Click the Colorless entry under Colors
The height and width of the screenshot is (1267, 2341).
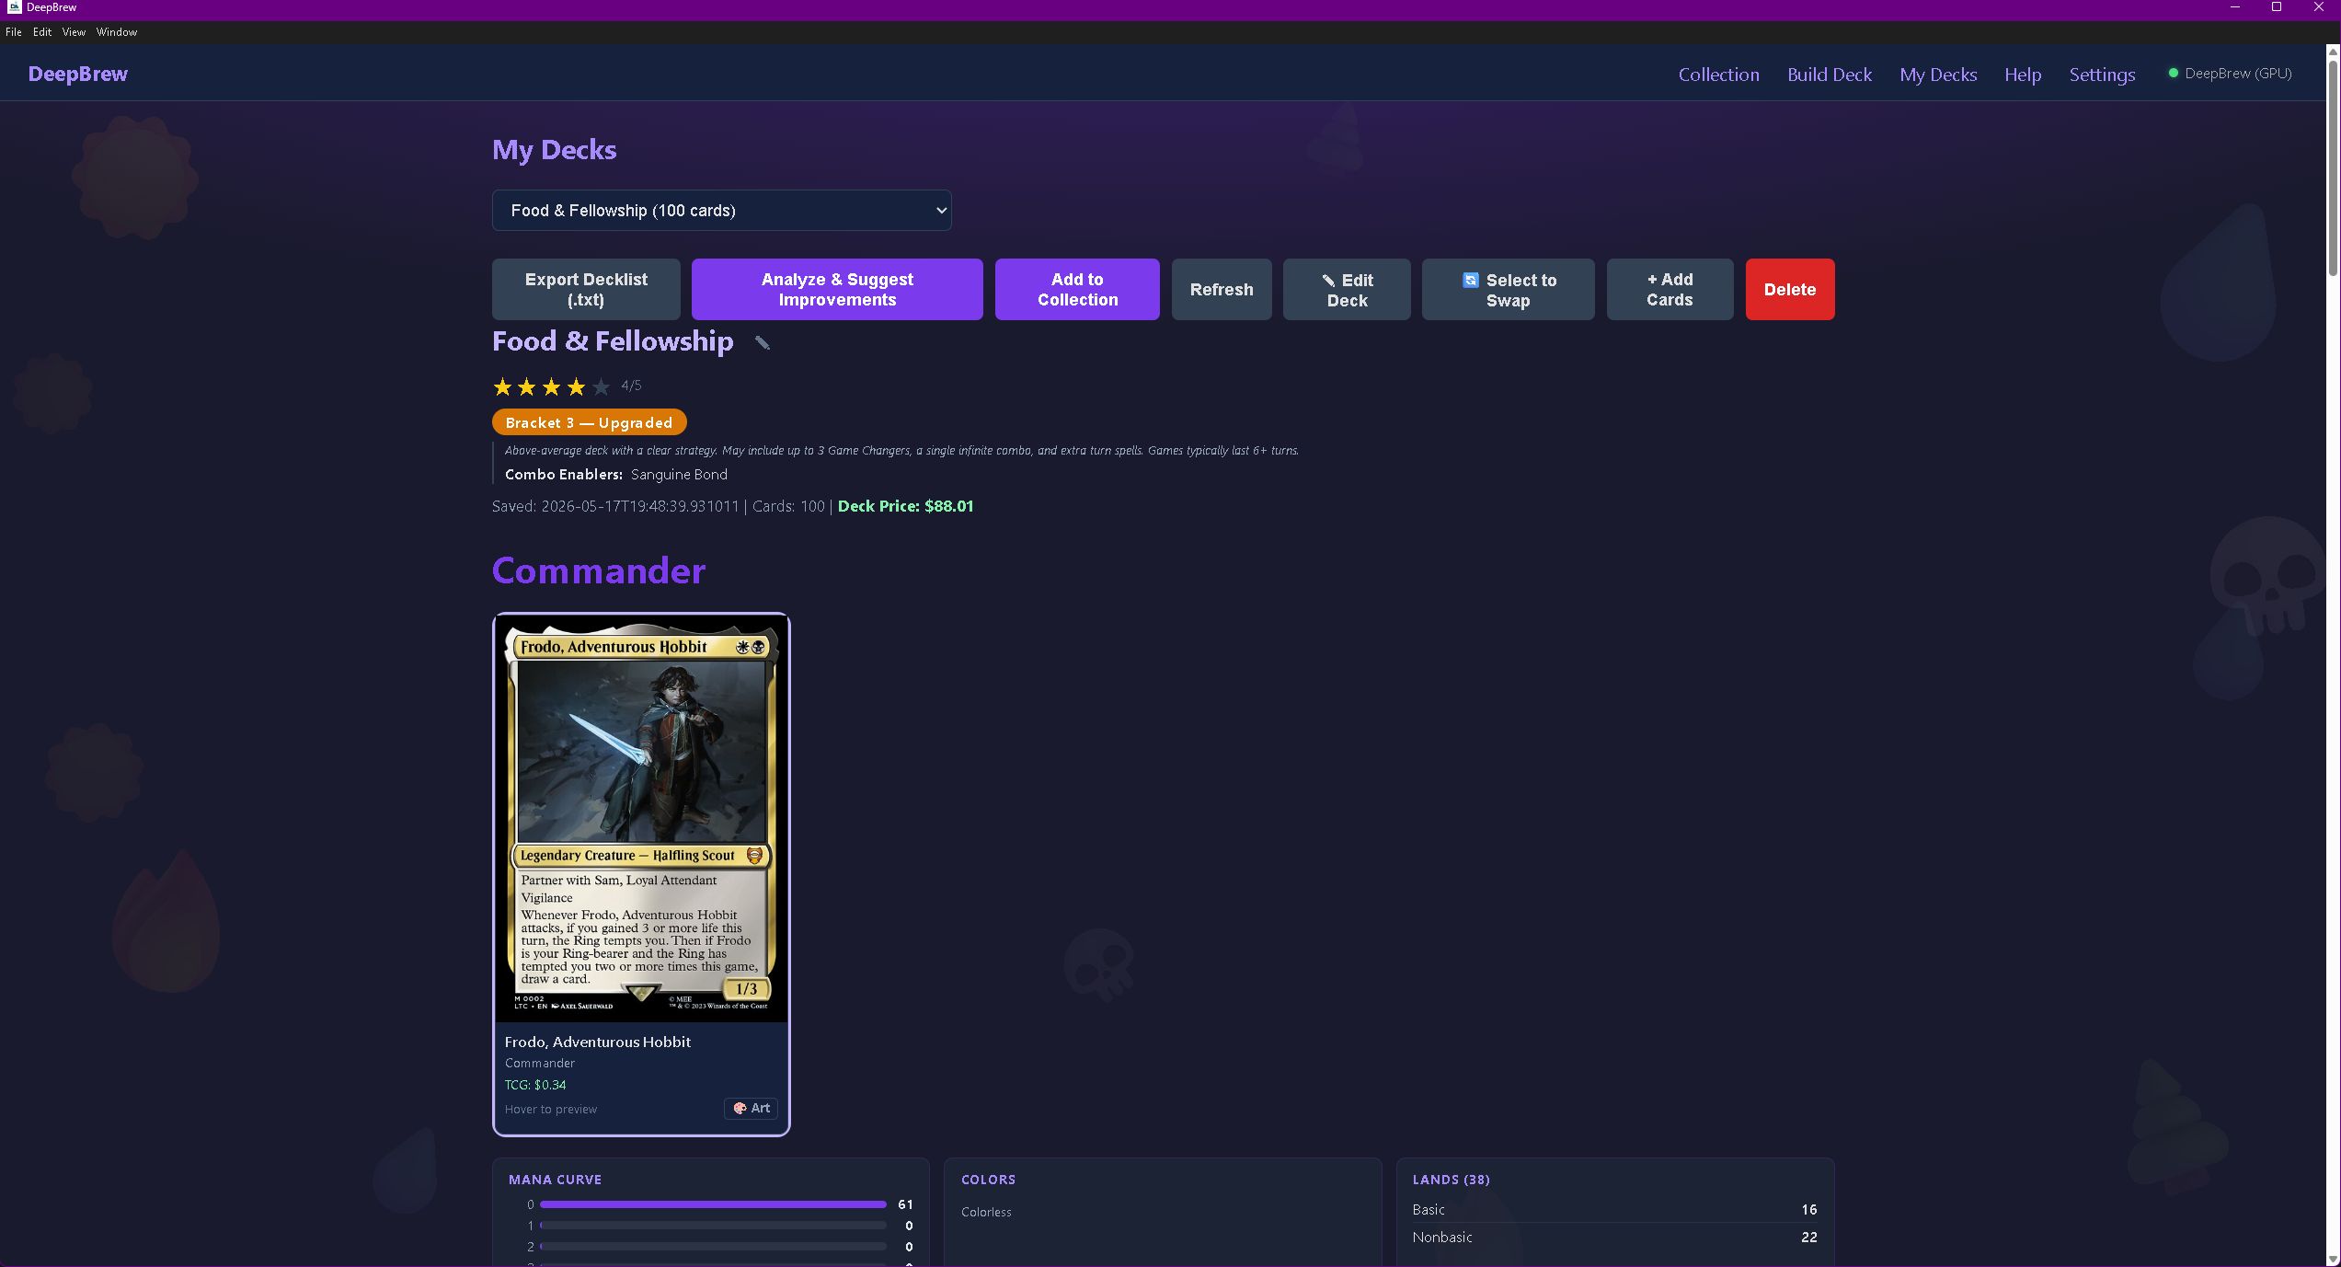pos(986,1212)
